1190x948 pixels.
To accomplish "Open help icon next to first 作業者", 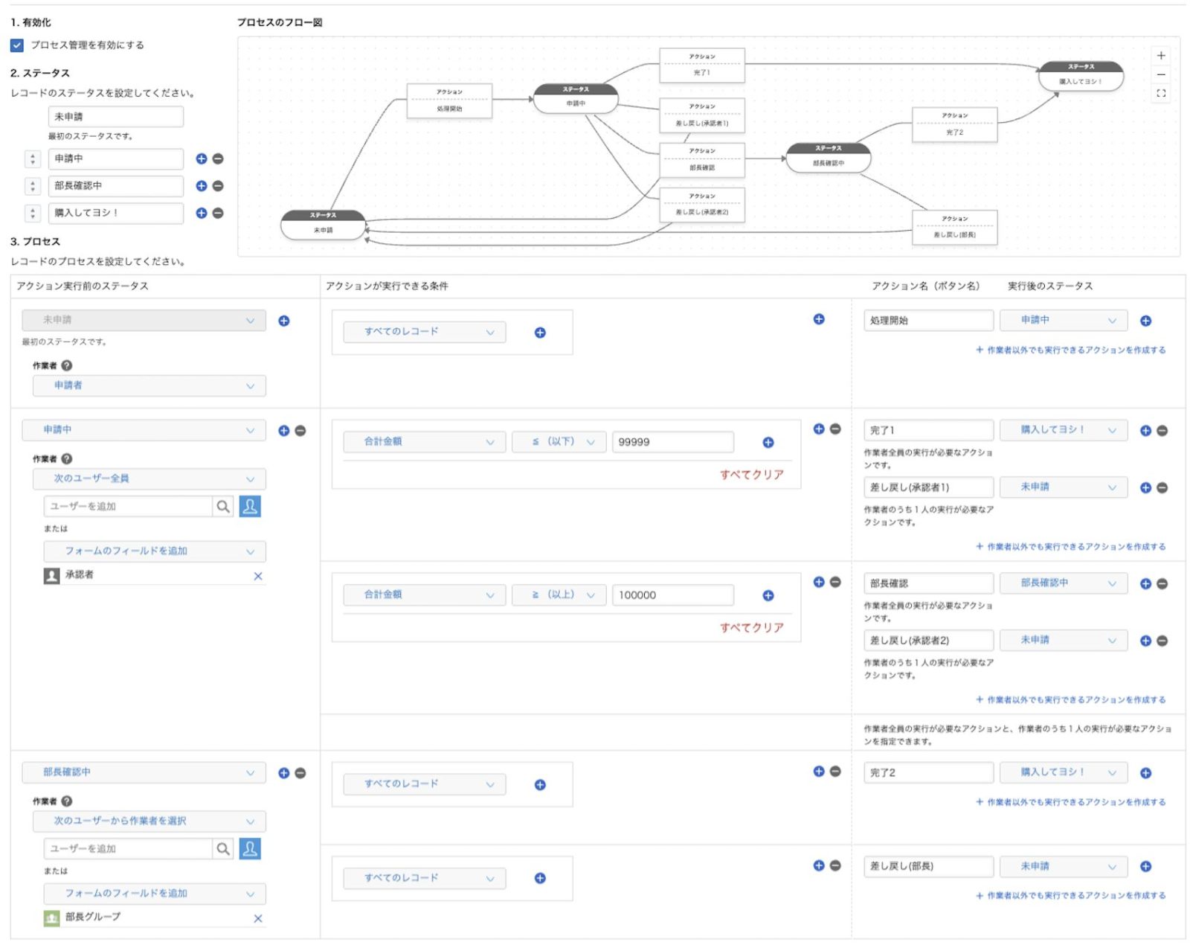I will tap(67, 365).
